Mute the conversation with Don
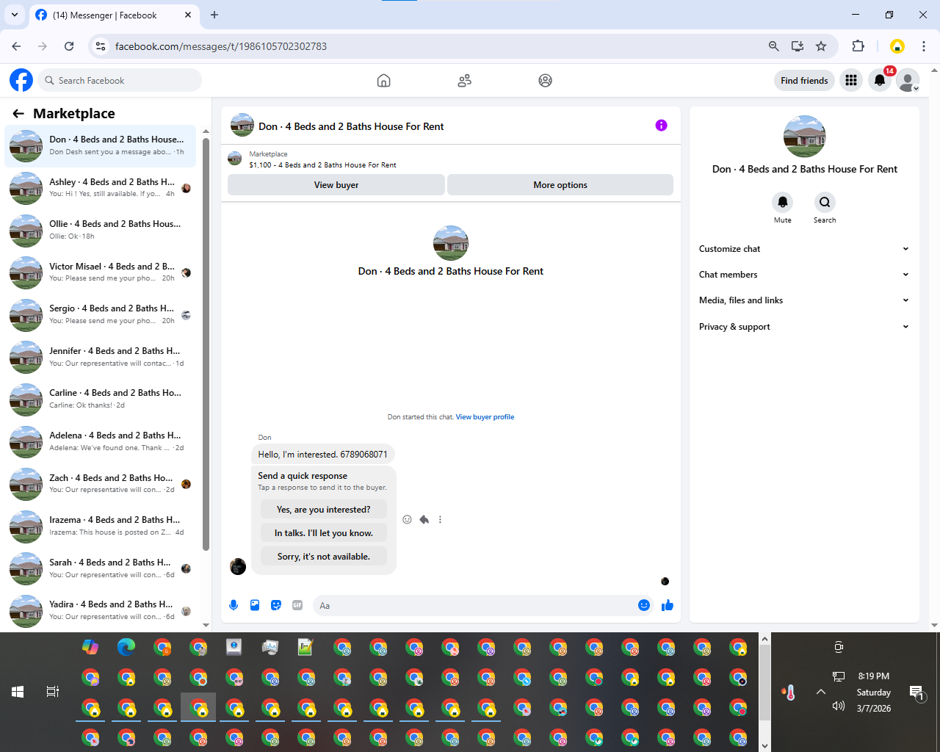The image size is (940, 752). click(783, 202)
